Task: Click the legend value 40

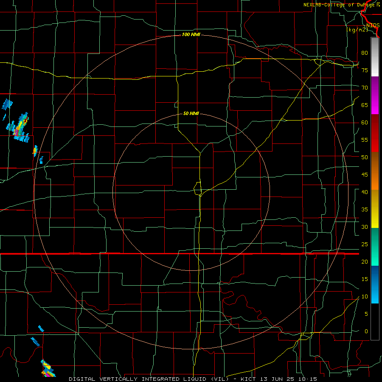Action: [x=365, y=192]
